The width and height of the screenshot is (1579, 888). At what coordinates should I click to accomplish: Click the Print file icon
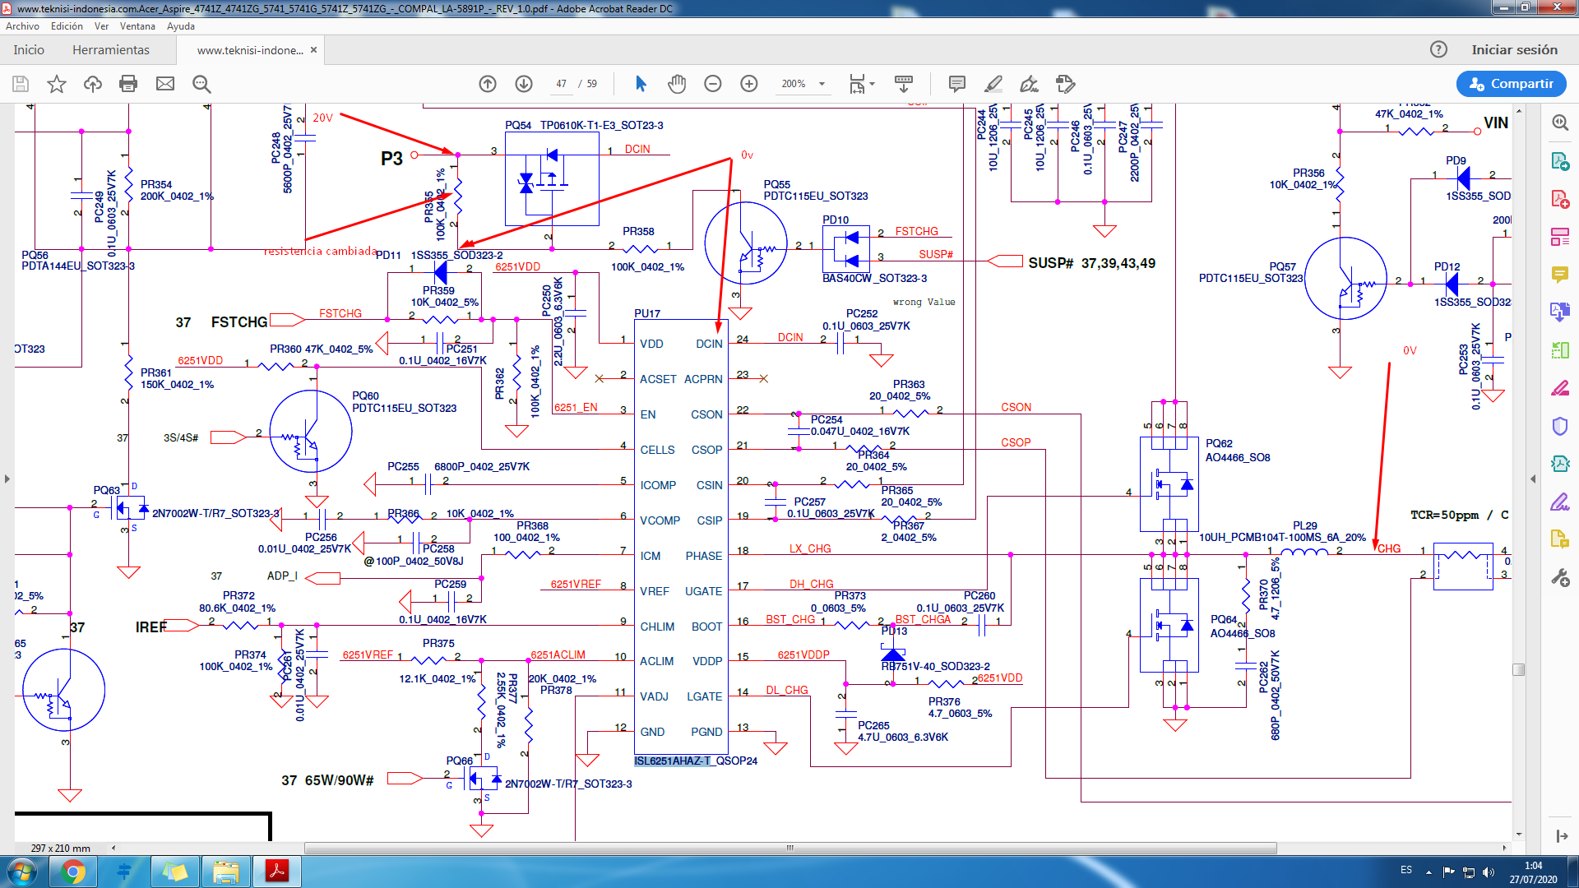click(128, 84)
